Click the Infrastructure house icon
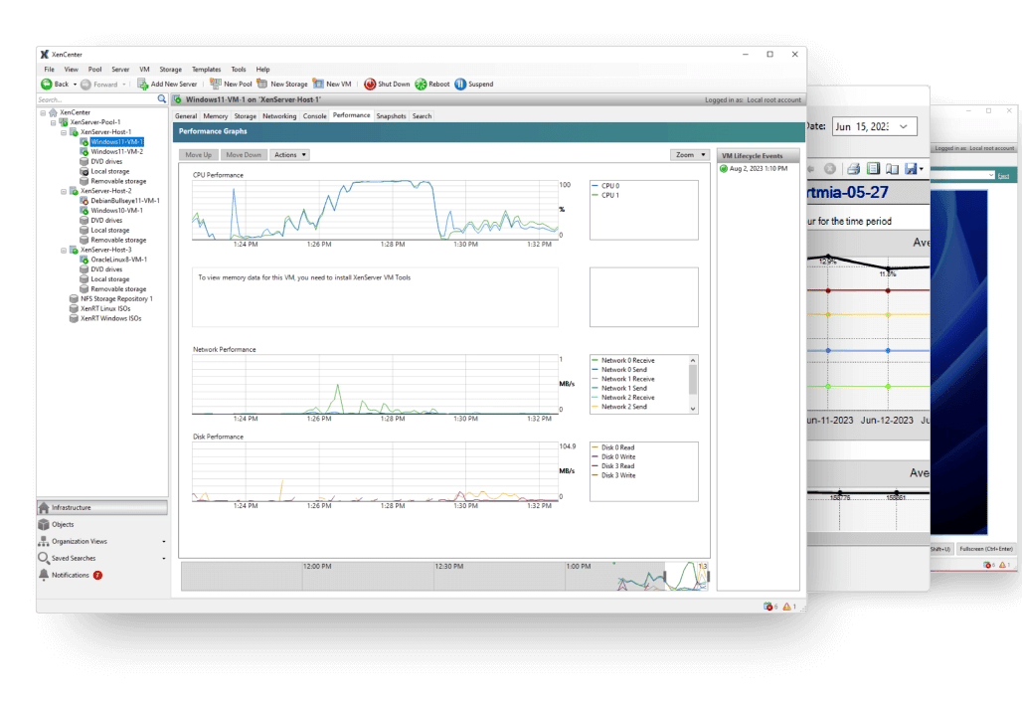Screen dimensions: 1022x705 point(44,507)
